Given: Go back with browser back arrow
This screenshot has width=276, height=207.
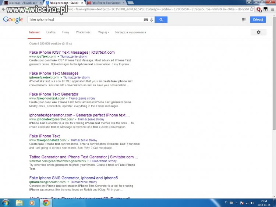Looking at the screenshot, I should point(4,9).
